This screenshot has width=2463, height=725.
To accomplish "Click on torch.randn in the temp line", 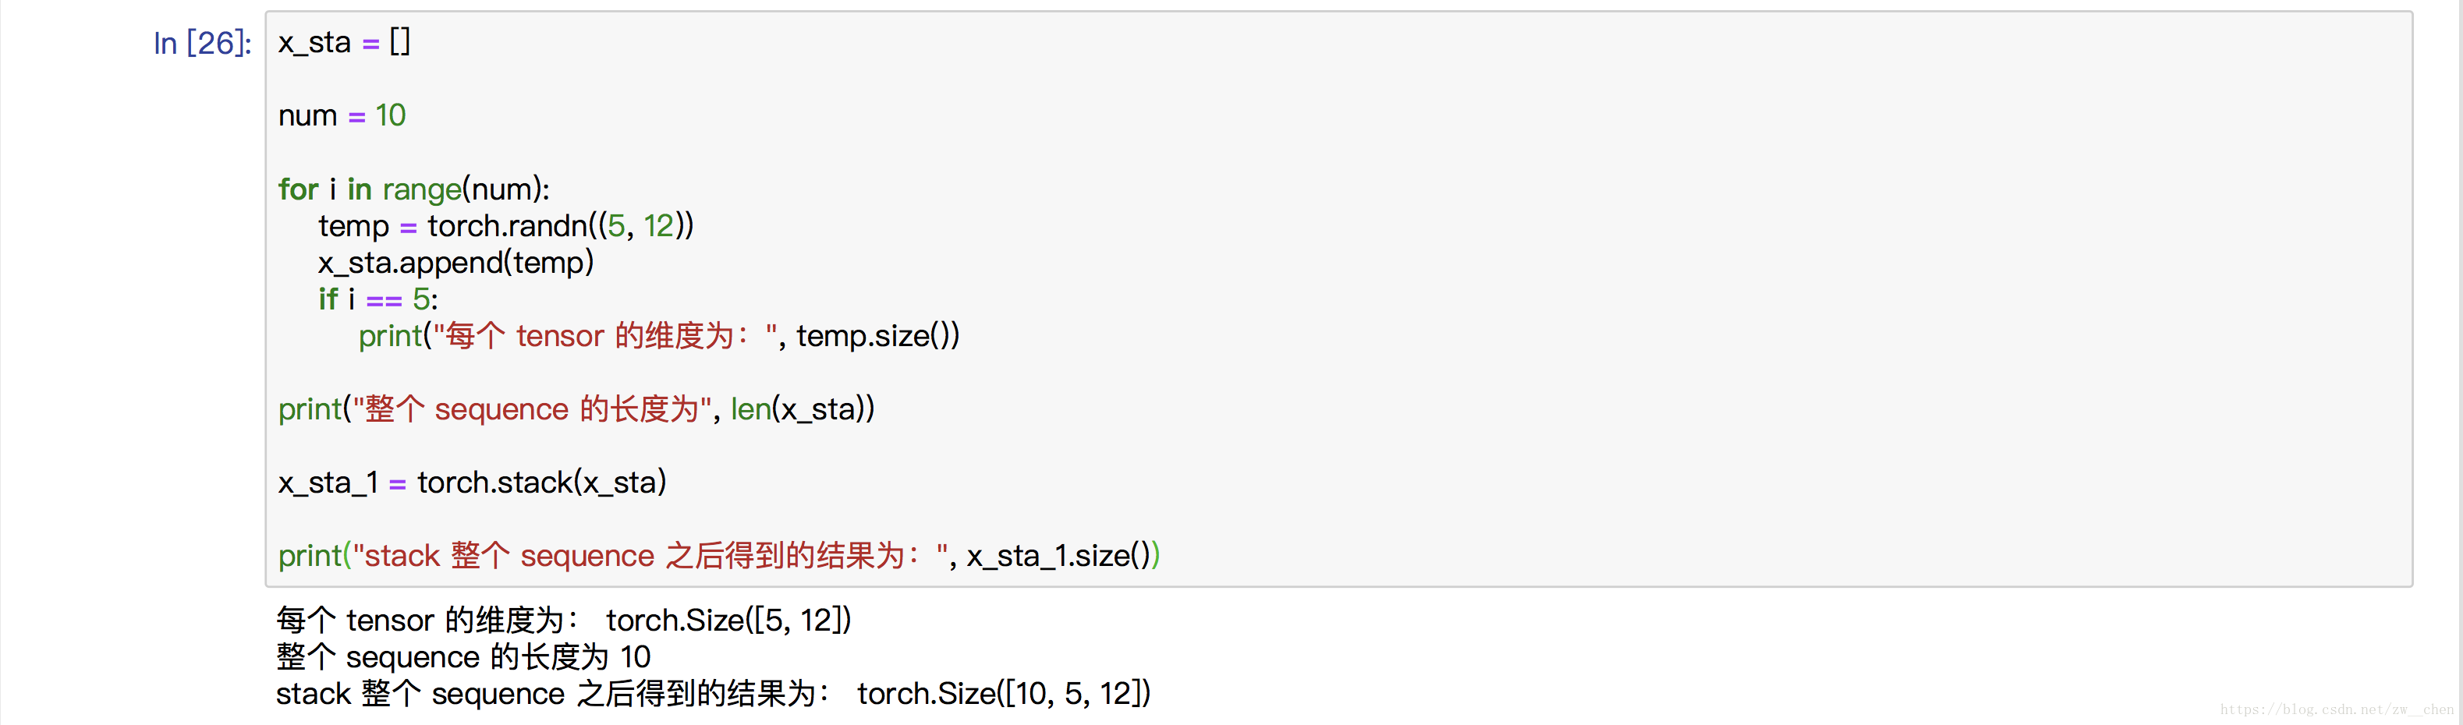I will [x=507, y=226].
